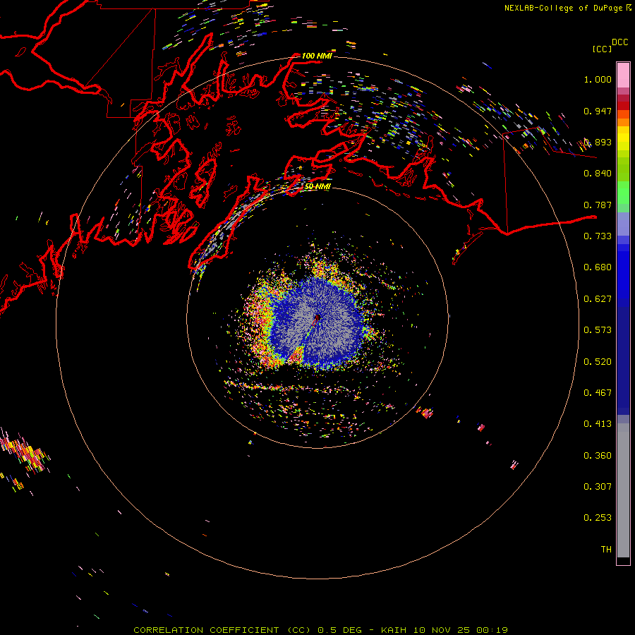635x635 pixels.
Task: Pick the light pink segment of color bar
Action: (623, 75)
